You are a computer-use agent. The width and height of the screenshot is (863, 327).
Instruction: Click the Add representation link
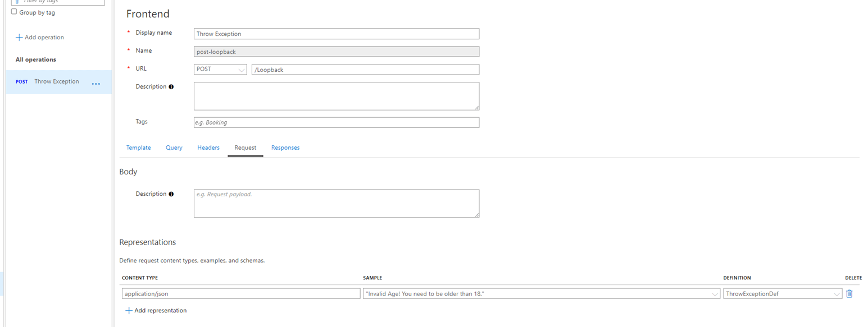(160, 310)
